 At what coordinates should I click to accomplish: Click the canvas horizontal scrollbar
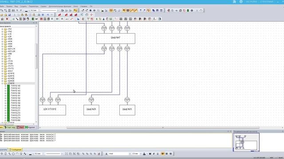pos(163,128)
